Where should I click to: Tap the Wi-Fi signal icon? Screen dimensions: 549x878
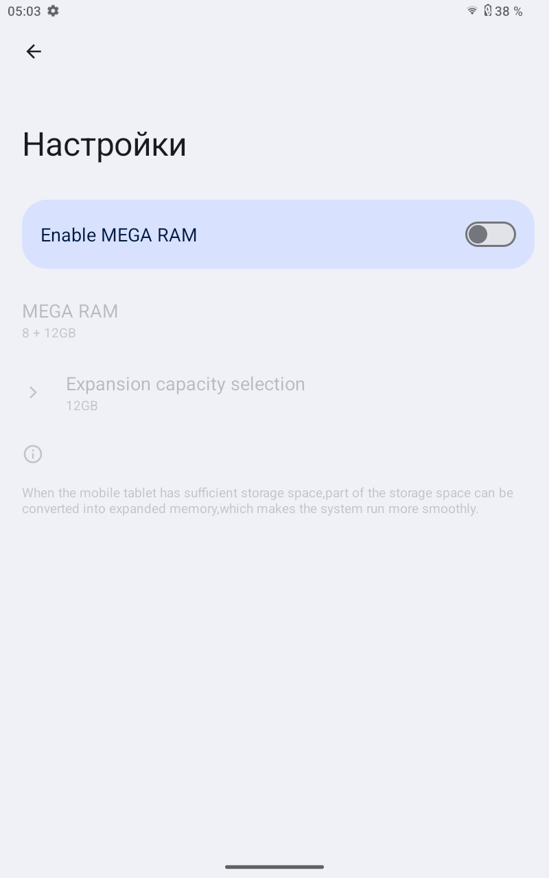(472, 11)
